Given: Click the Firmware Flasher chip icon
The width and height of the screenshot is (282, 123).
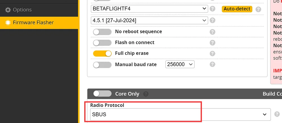Looking at the screenshot, I should [x=8, y=23].
